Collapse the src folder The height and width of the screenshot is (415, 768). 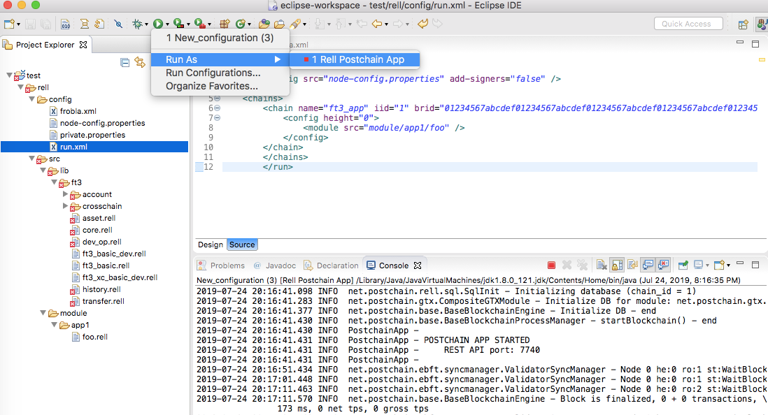click(32, 159)
